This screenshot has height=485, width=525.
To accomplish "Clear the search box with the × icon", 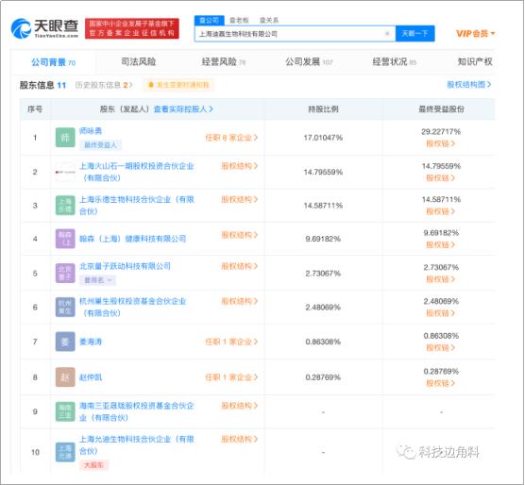I will (x=387, y=33).
